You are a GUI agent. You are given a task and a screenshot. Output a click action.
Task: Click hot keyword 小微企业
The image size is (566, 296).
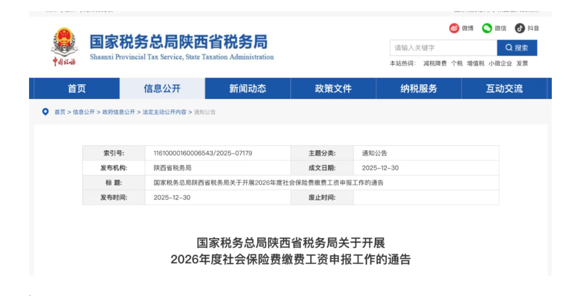click(500, 64)
